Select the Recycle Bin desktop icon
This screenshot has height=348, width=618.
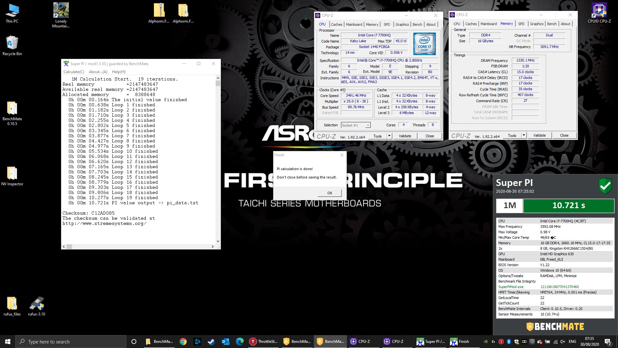click(12, 45)
